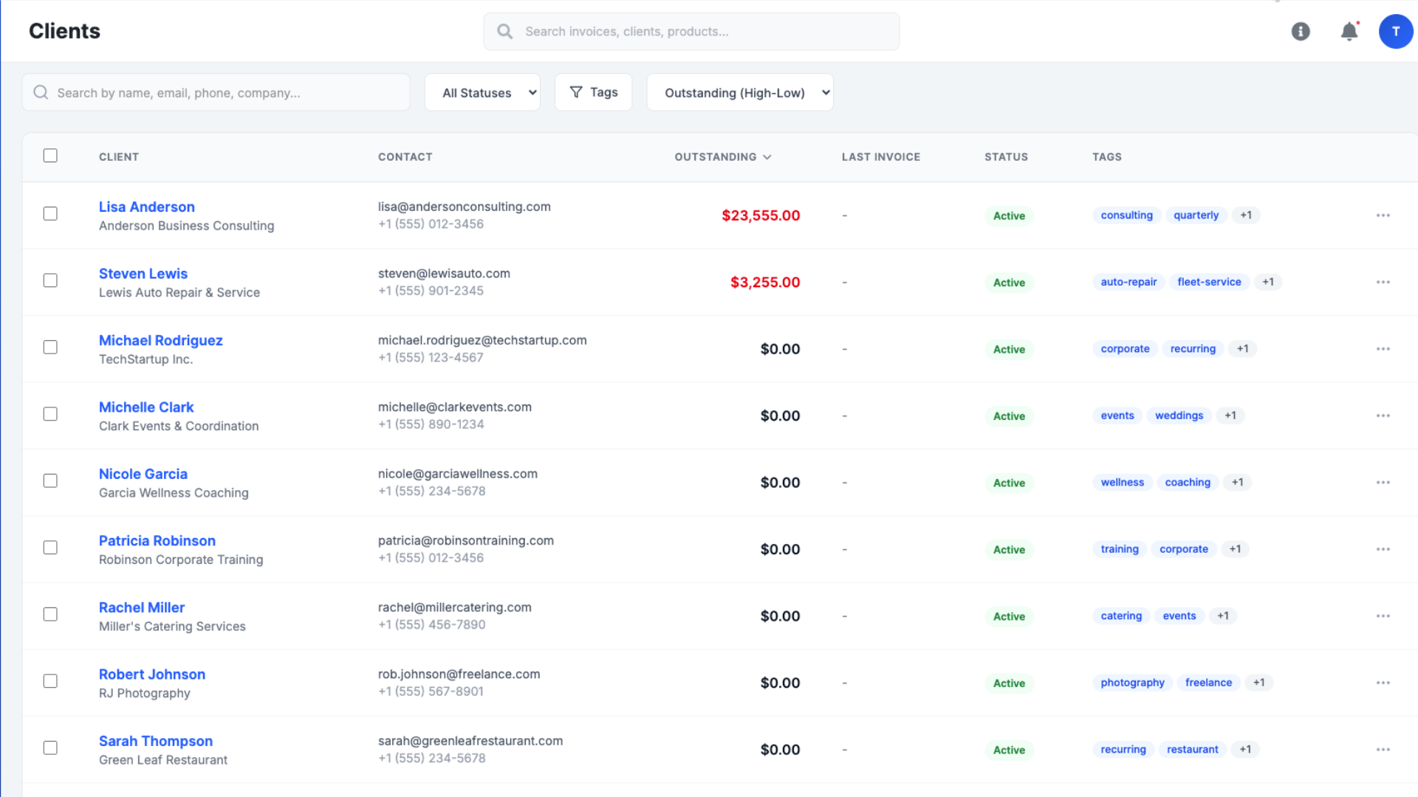Click the search magnifier in the top search bar
The image size is (1418, 797).
click(504, 31)
